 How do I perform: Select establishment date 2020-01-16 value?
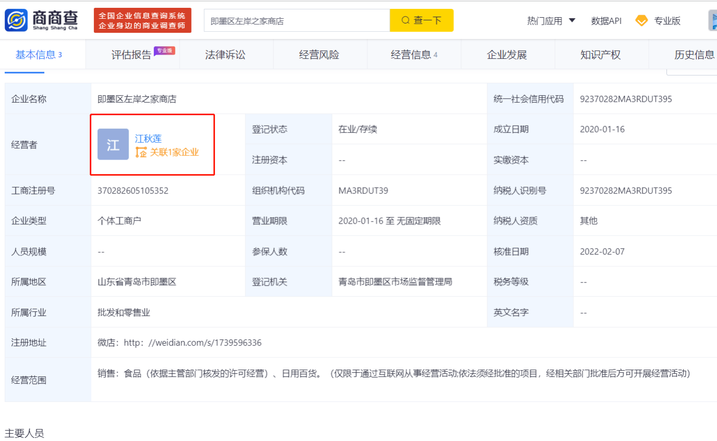click(x=602, y=129)
